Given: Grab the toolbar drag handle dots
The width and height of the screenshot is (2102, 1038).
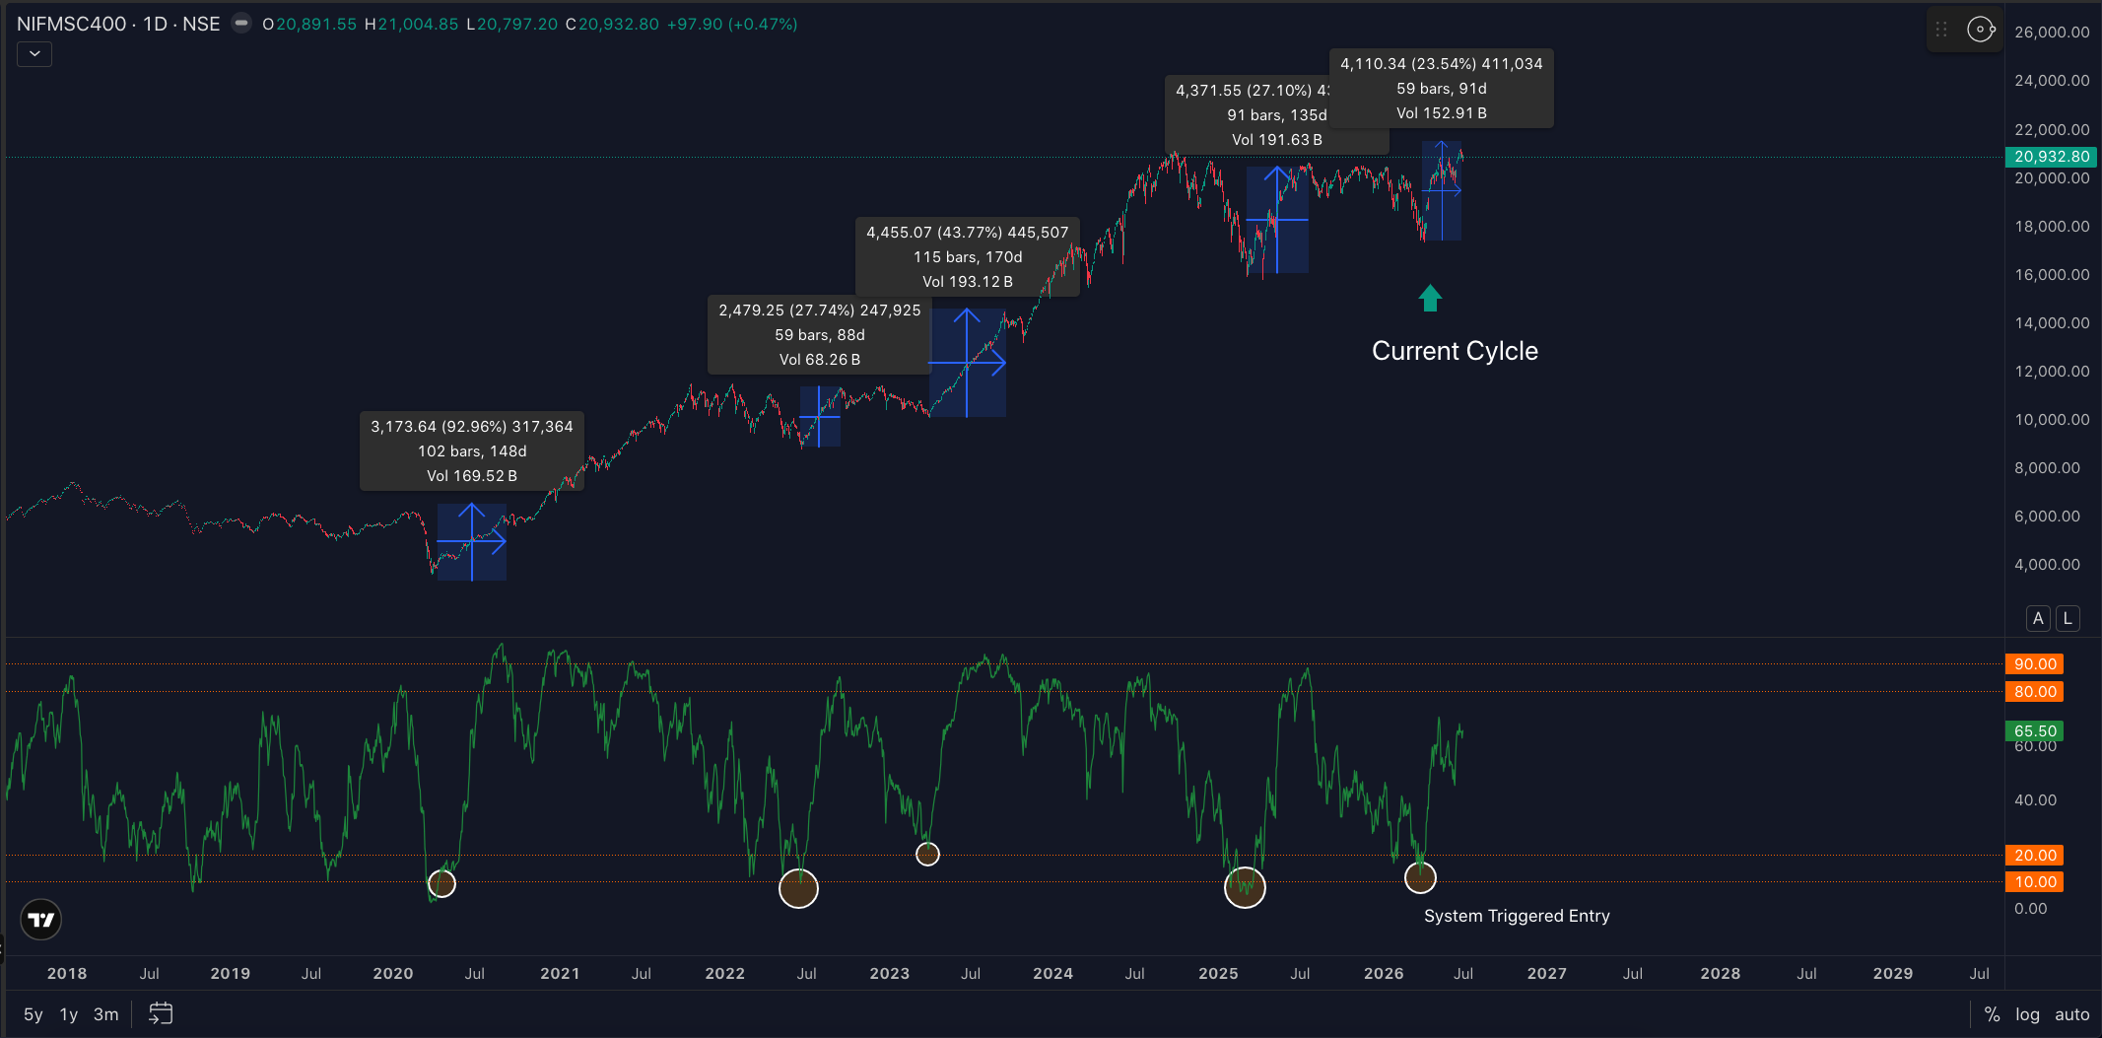Looking at the screenshot, I should (x=1941, y=30).
